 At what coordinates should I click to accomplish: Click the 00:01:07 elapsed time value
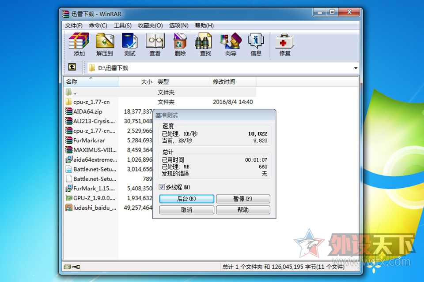[x=256, y=160]
